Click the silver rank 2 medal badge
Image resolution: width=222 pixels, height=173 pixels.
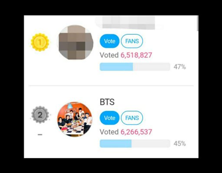(x=40, y=115)
